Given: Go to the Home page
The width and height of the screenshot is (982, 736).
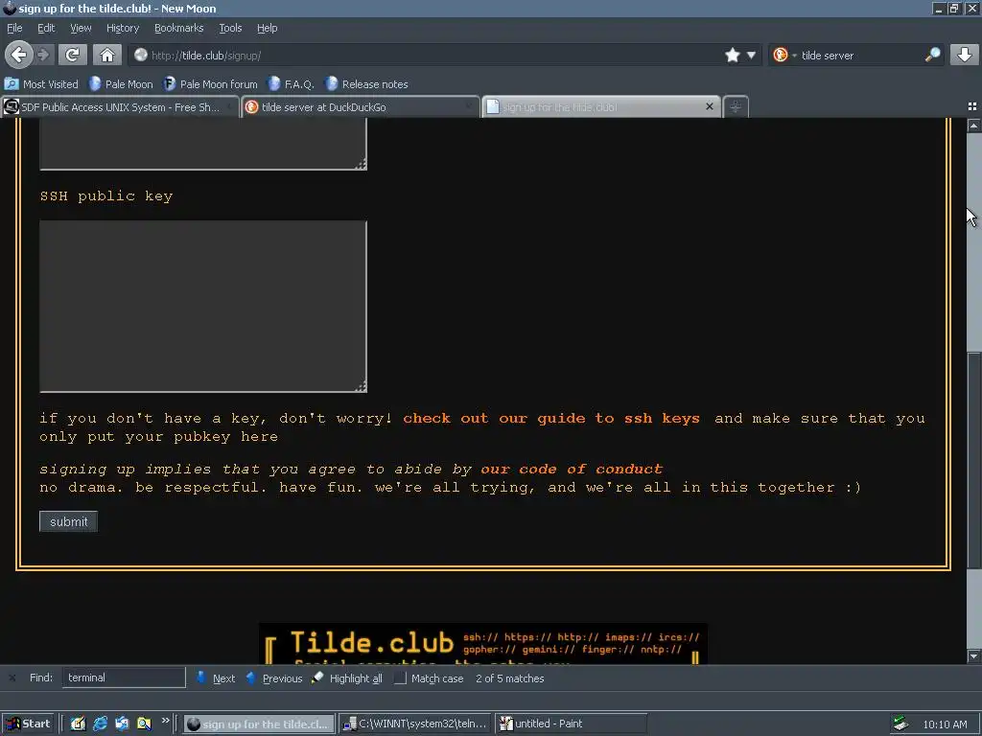Looking at the screenshot, I should click(x=107, y=55).
